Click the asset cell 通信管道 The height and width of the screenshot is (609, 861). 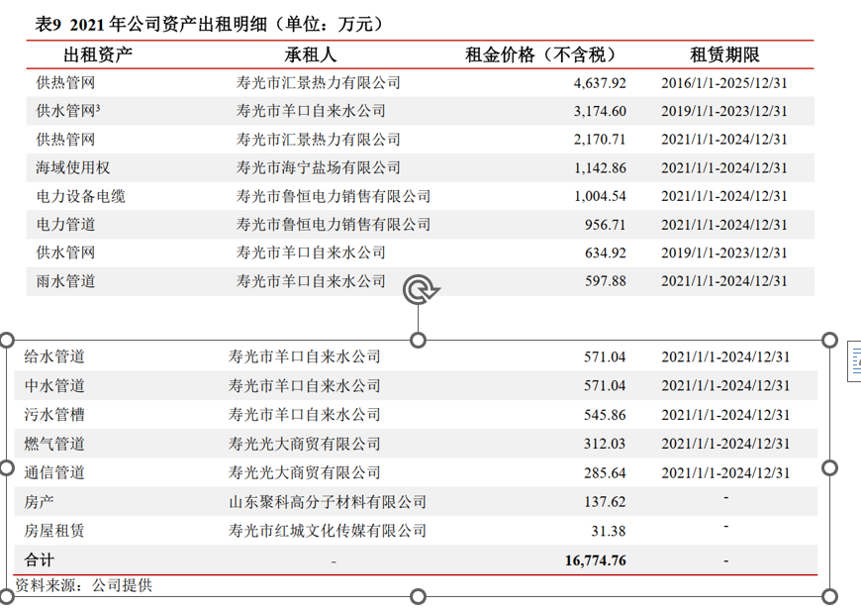[53, 472]
